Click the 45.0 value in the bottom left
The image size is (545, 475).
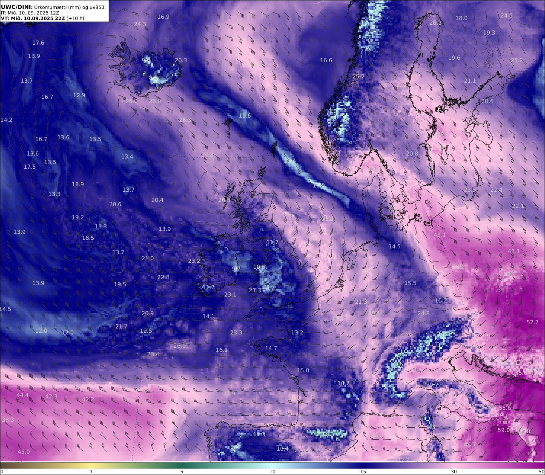click(x=24, y=452)
